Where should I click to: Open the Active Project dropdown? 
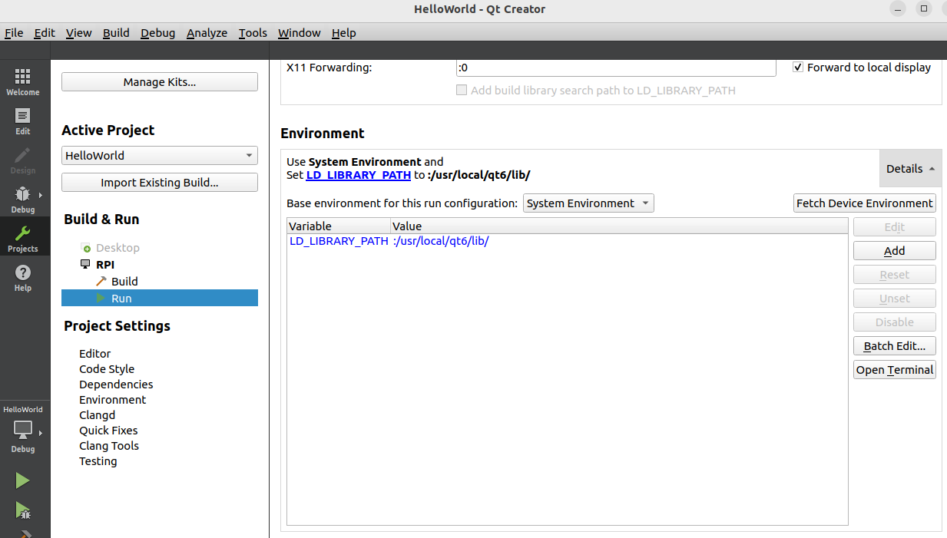[159, 155]
